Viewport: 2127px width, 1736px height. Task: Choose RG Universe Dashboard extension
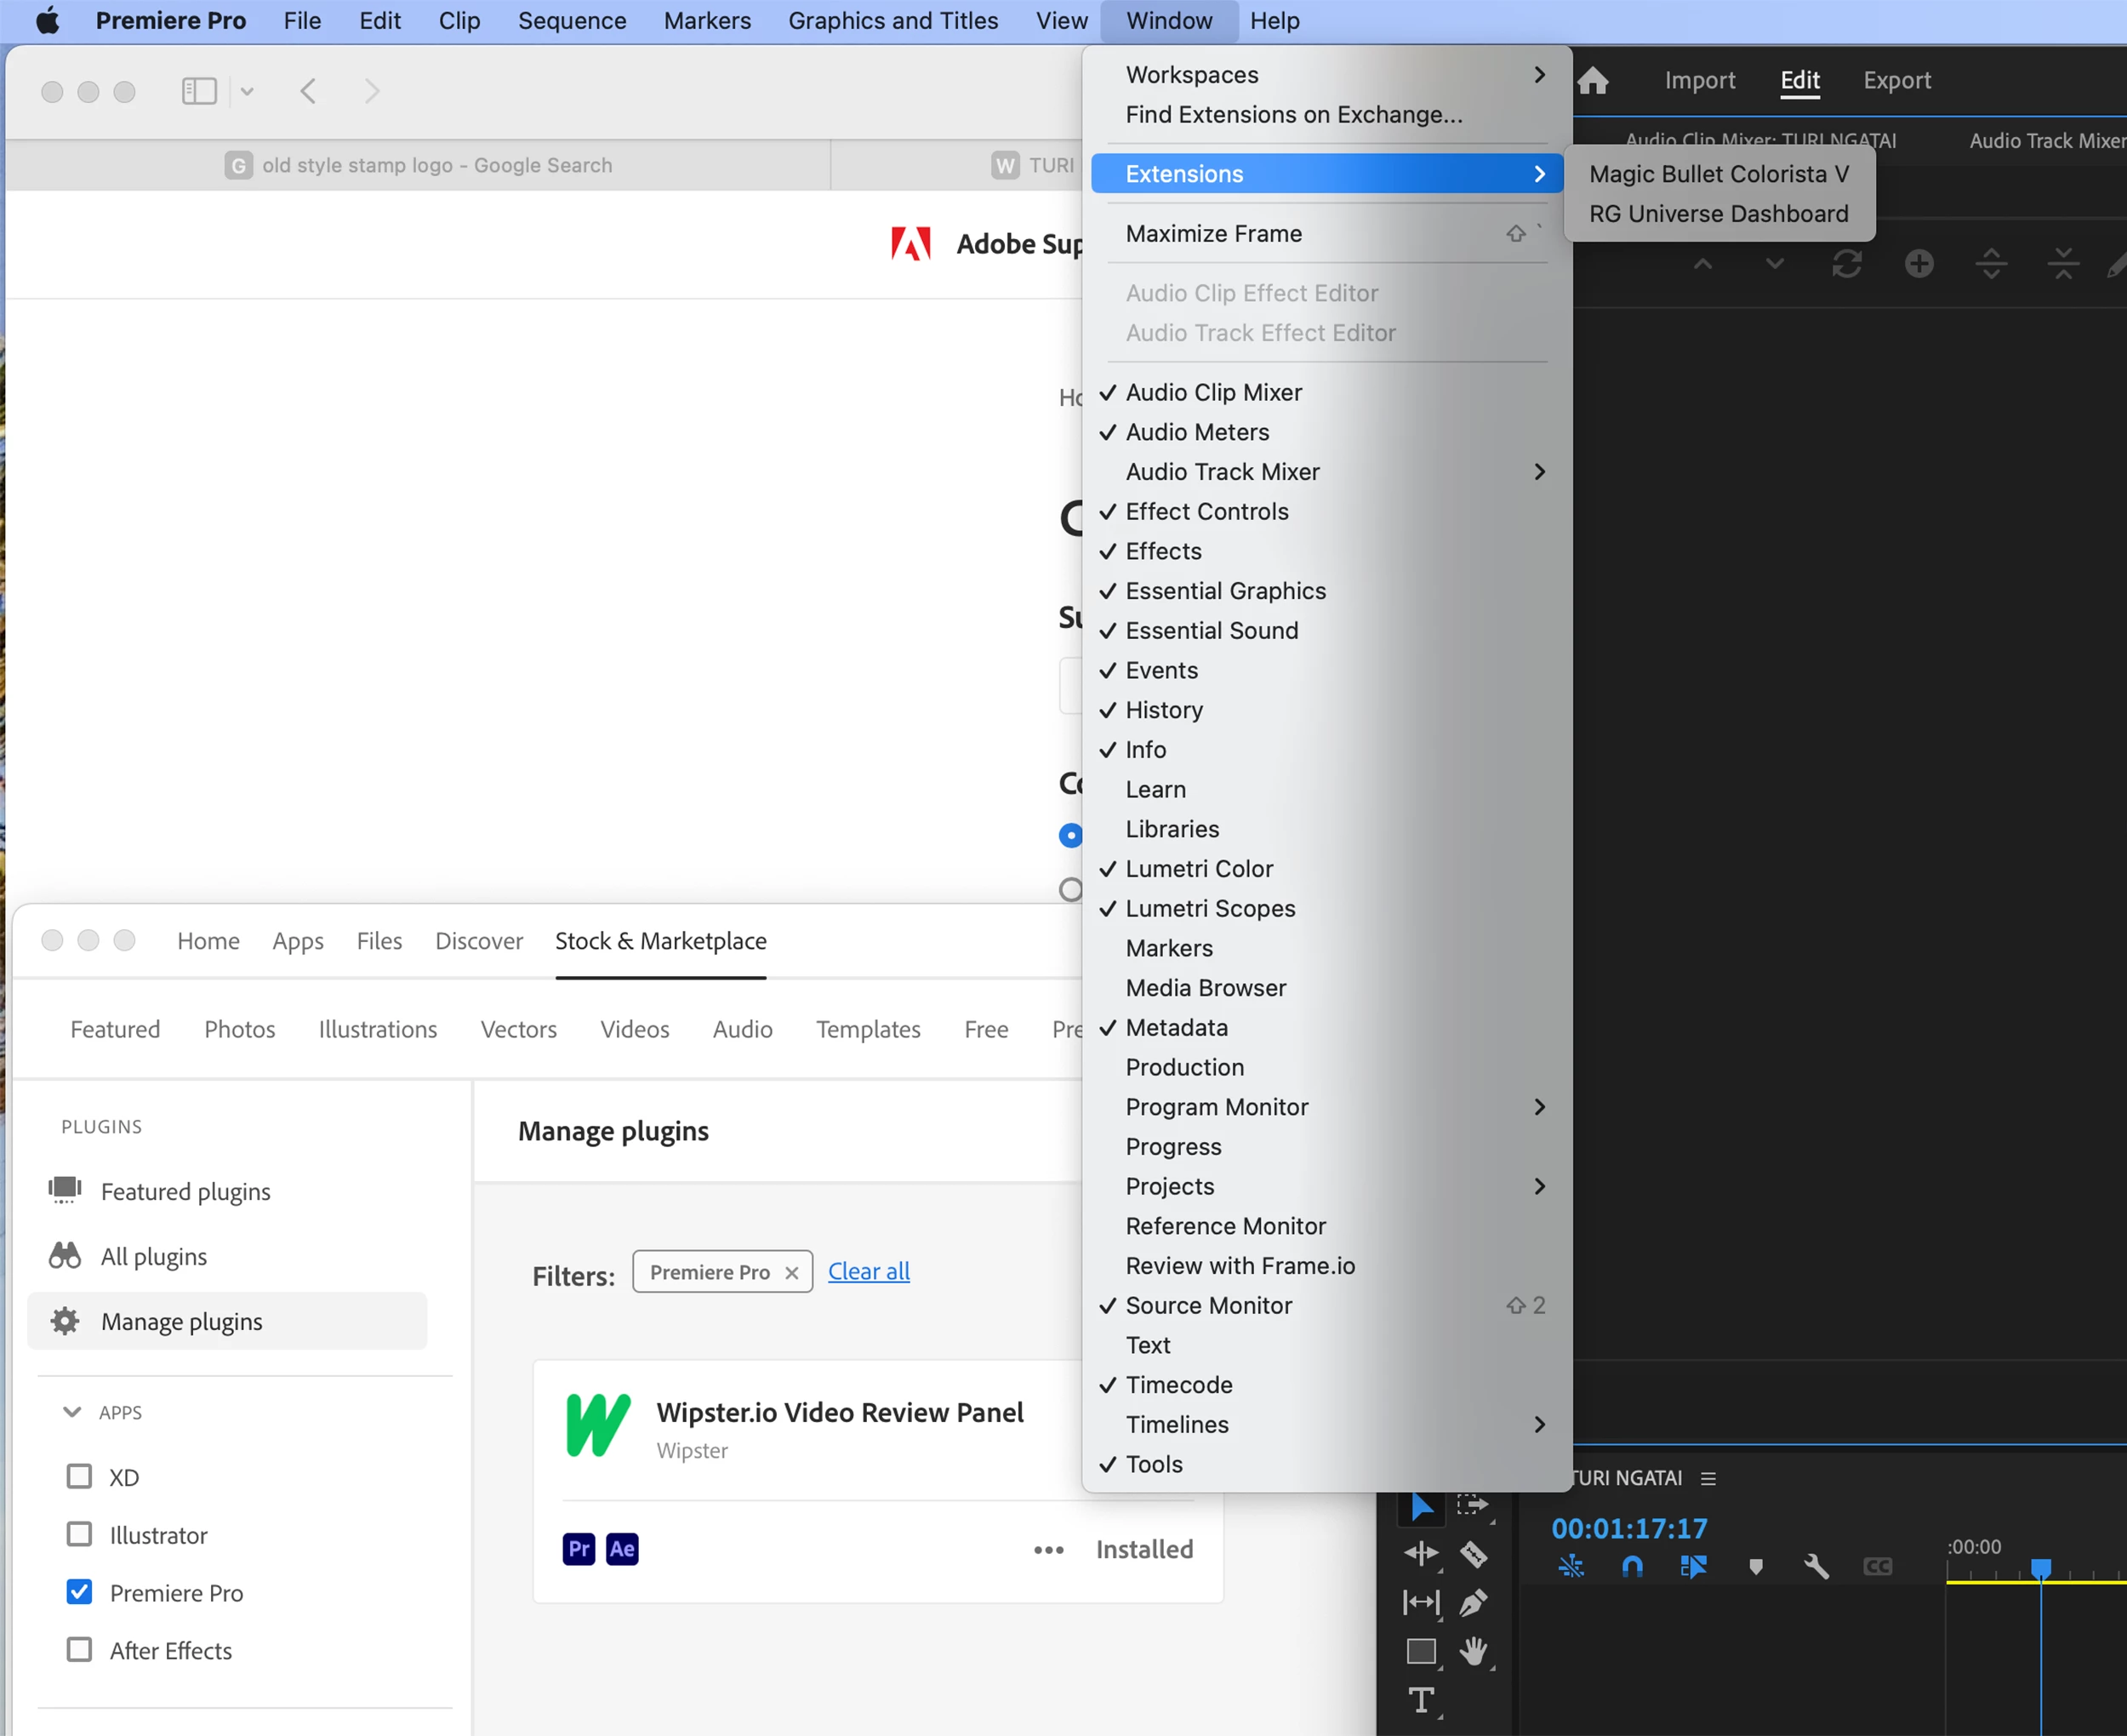click(1717, 214)
